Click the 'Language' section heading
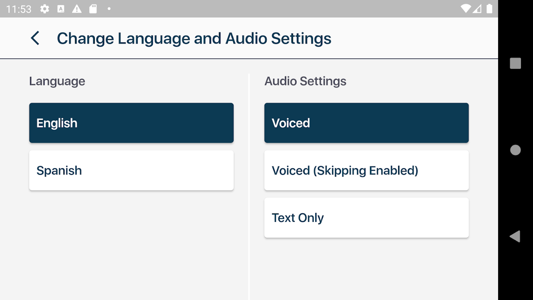Screen dimensions: 533x300 pos(57,81)
